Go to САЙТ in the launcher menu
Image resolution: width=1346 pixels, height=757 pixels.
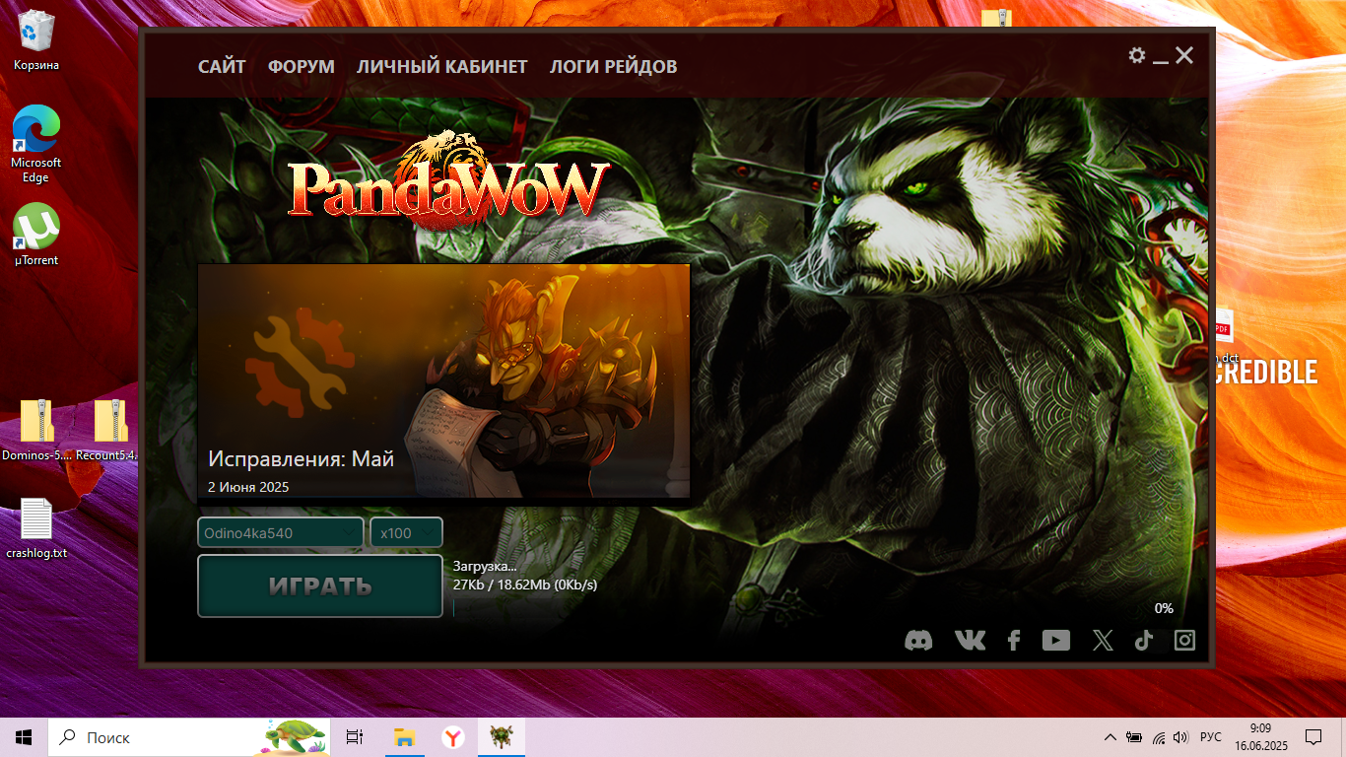tap(222, 67)
